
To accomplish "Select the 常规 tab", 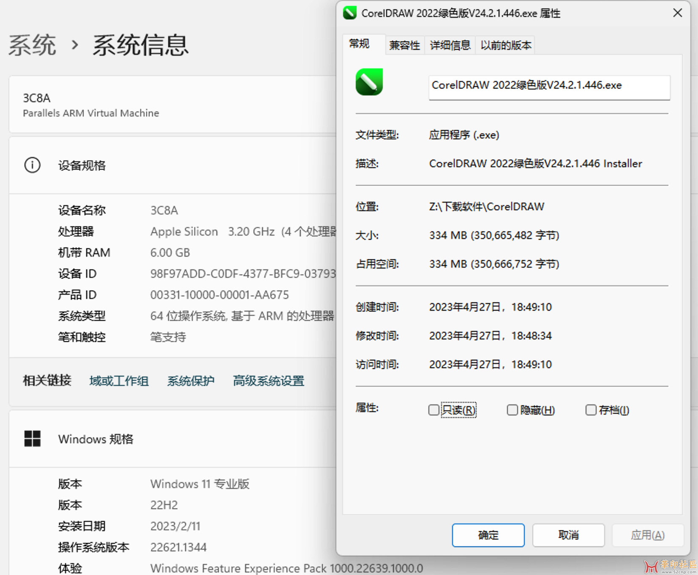I will pos(360,44).
